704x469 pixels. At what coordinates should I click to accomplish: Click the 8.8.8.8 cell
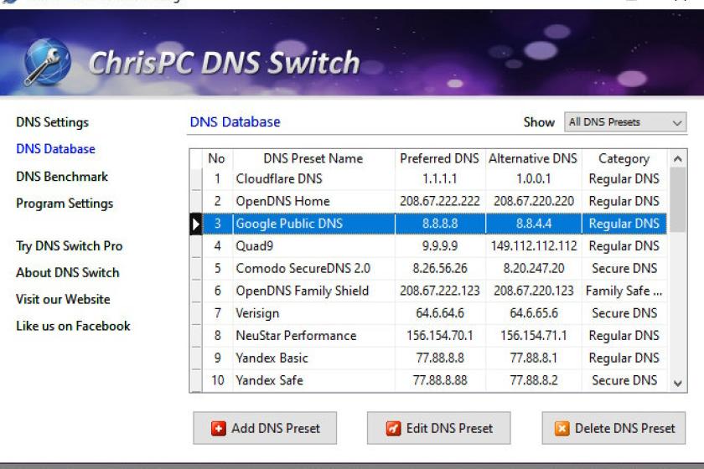[x=440, y=224]
